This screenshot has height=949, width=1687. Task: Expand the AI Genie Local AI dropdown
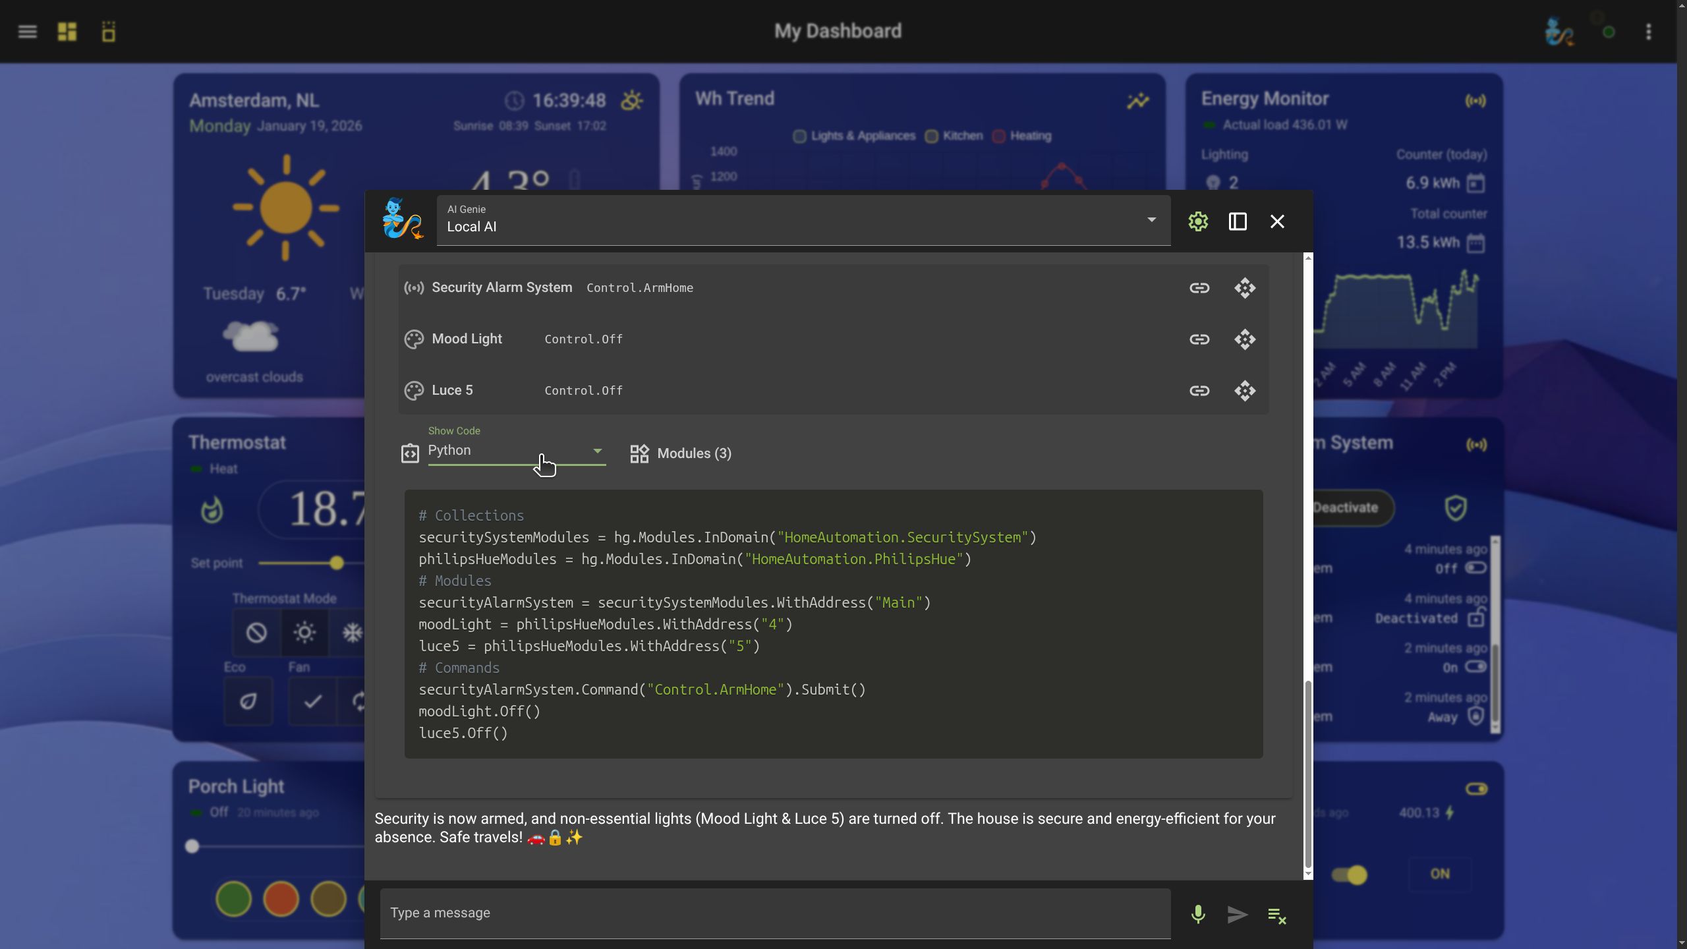tap(1151, 220)
